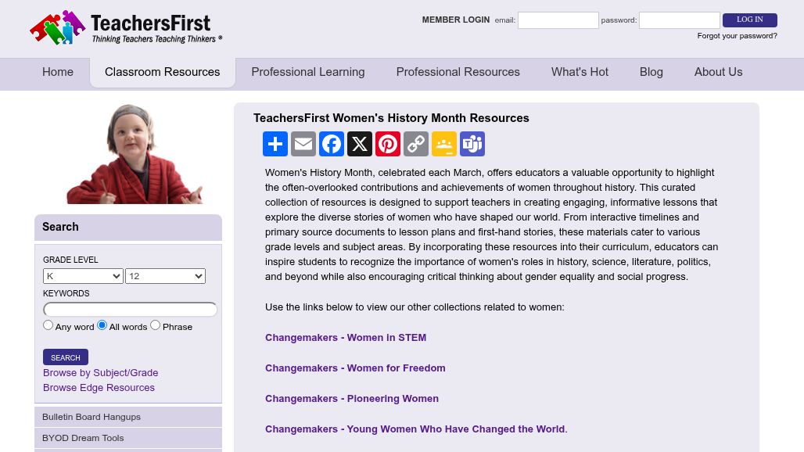
Task: Copy the page link with the Copy Link icon
Action: click(x=416, y=144)
